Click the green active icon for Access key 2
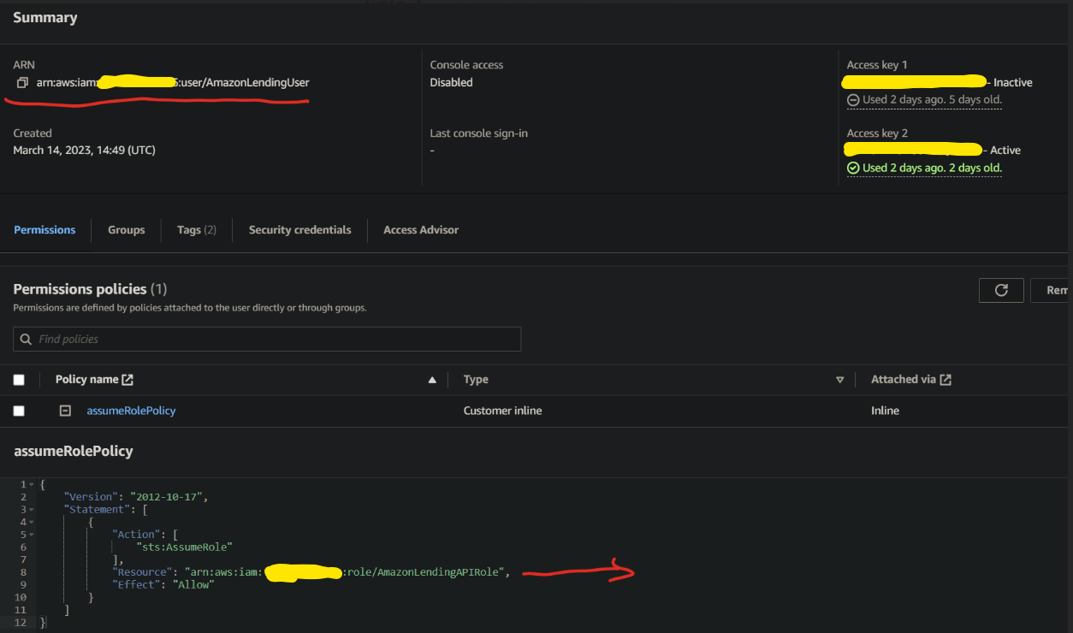 click(x=853, y=168)
